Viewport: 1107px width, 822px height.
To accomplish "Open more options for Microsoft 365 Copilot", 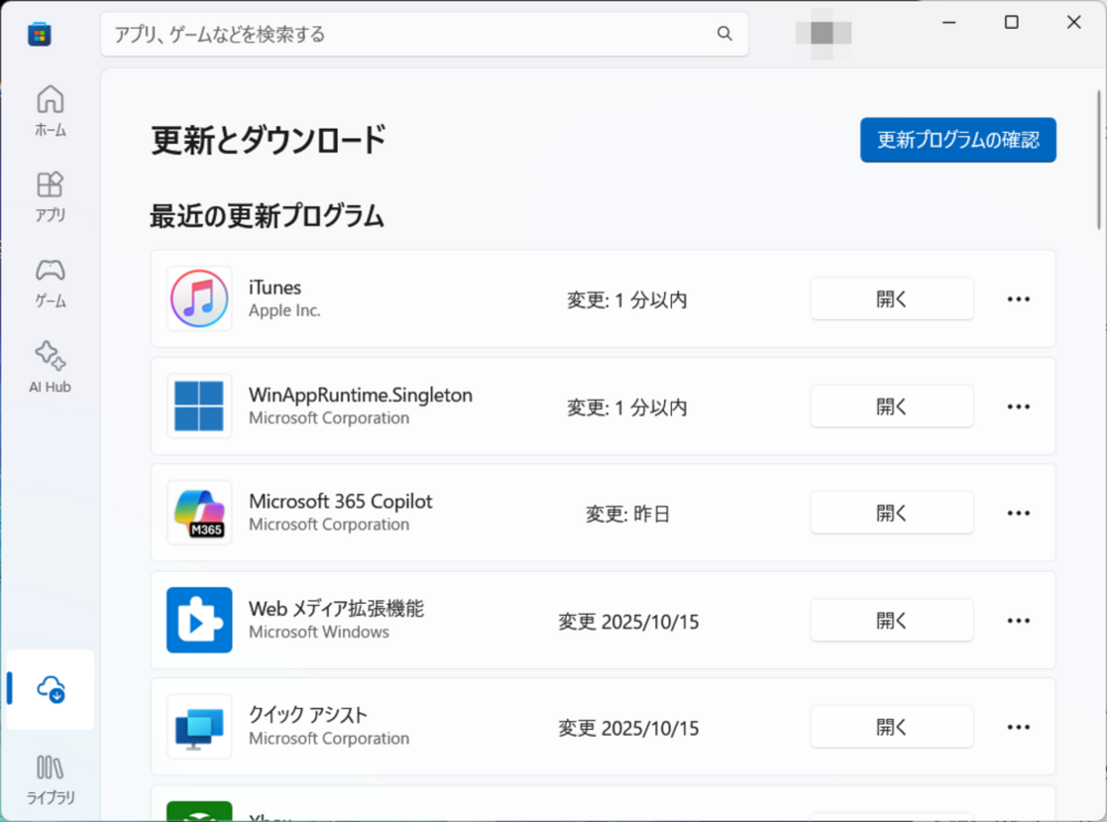I will coord(1018,513).
